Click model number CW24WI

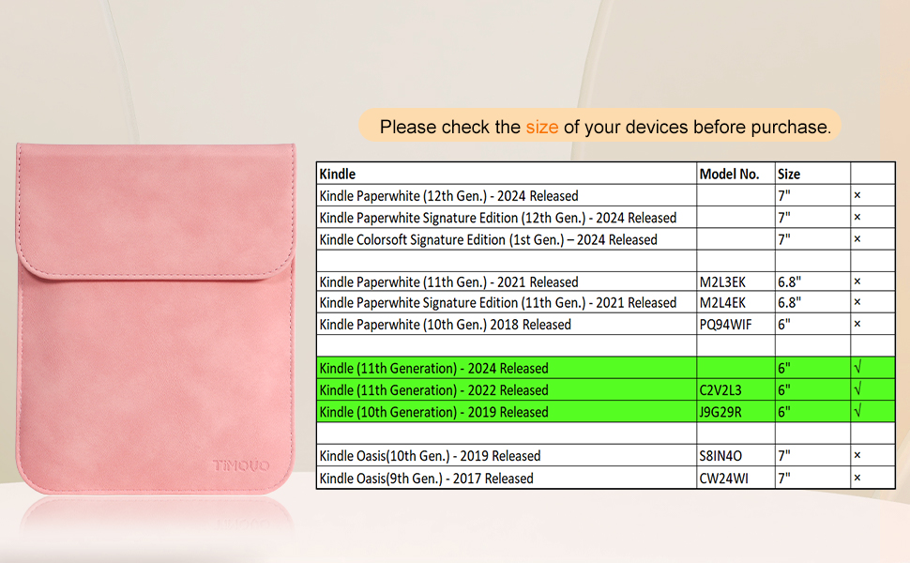pyautogui.click(x=723, y=479)
